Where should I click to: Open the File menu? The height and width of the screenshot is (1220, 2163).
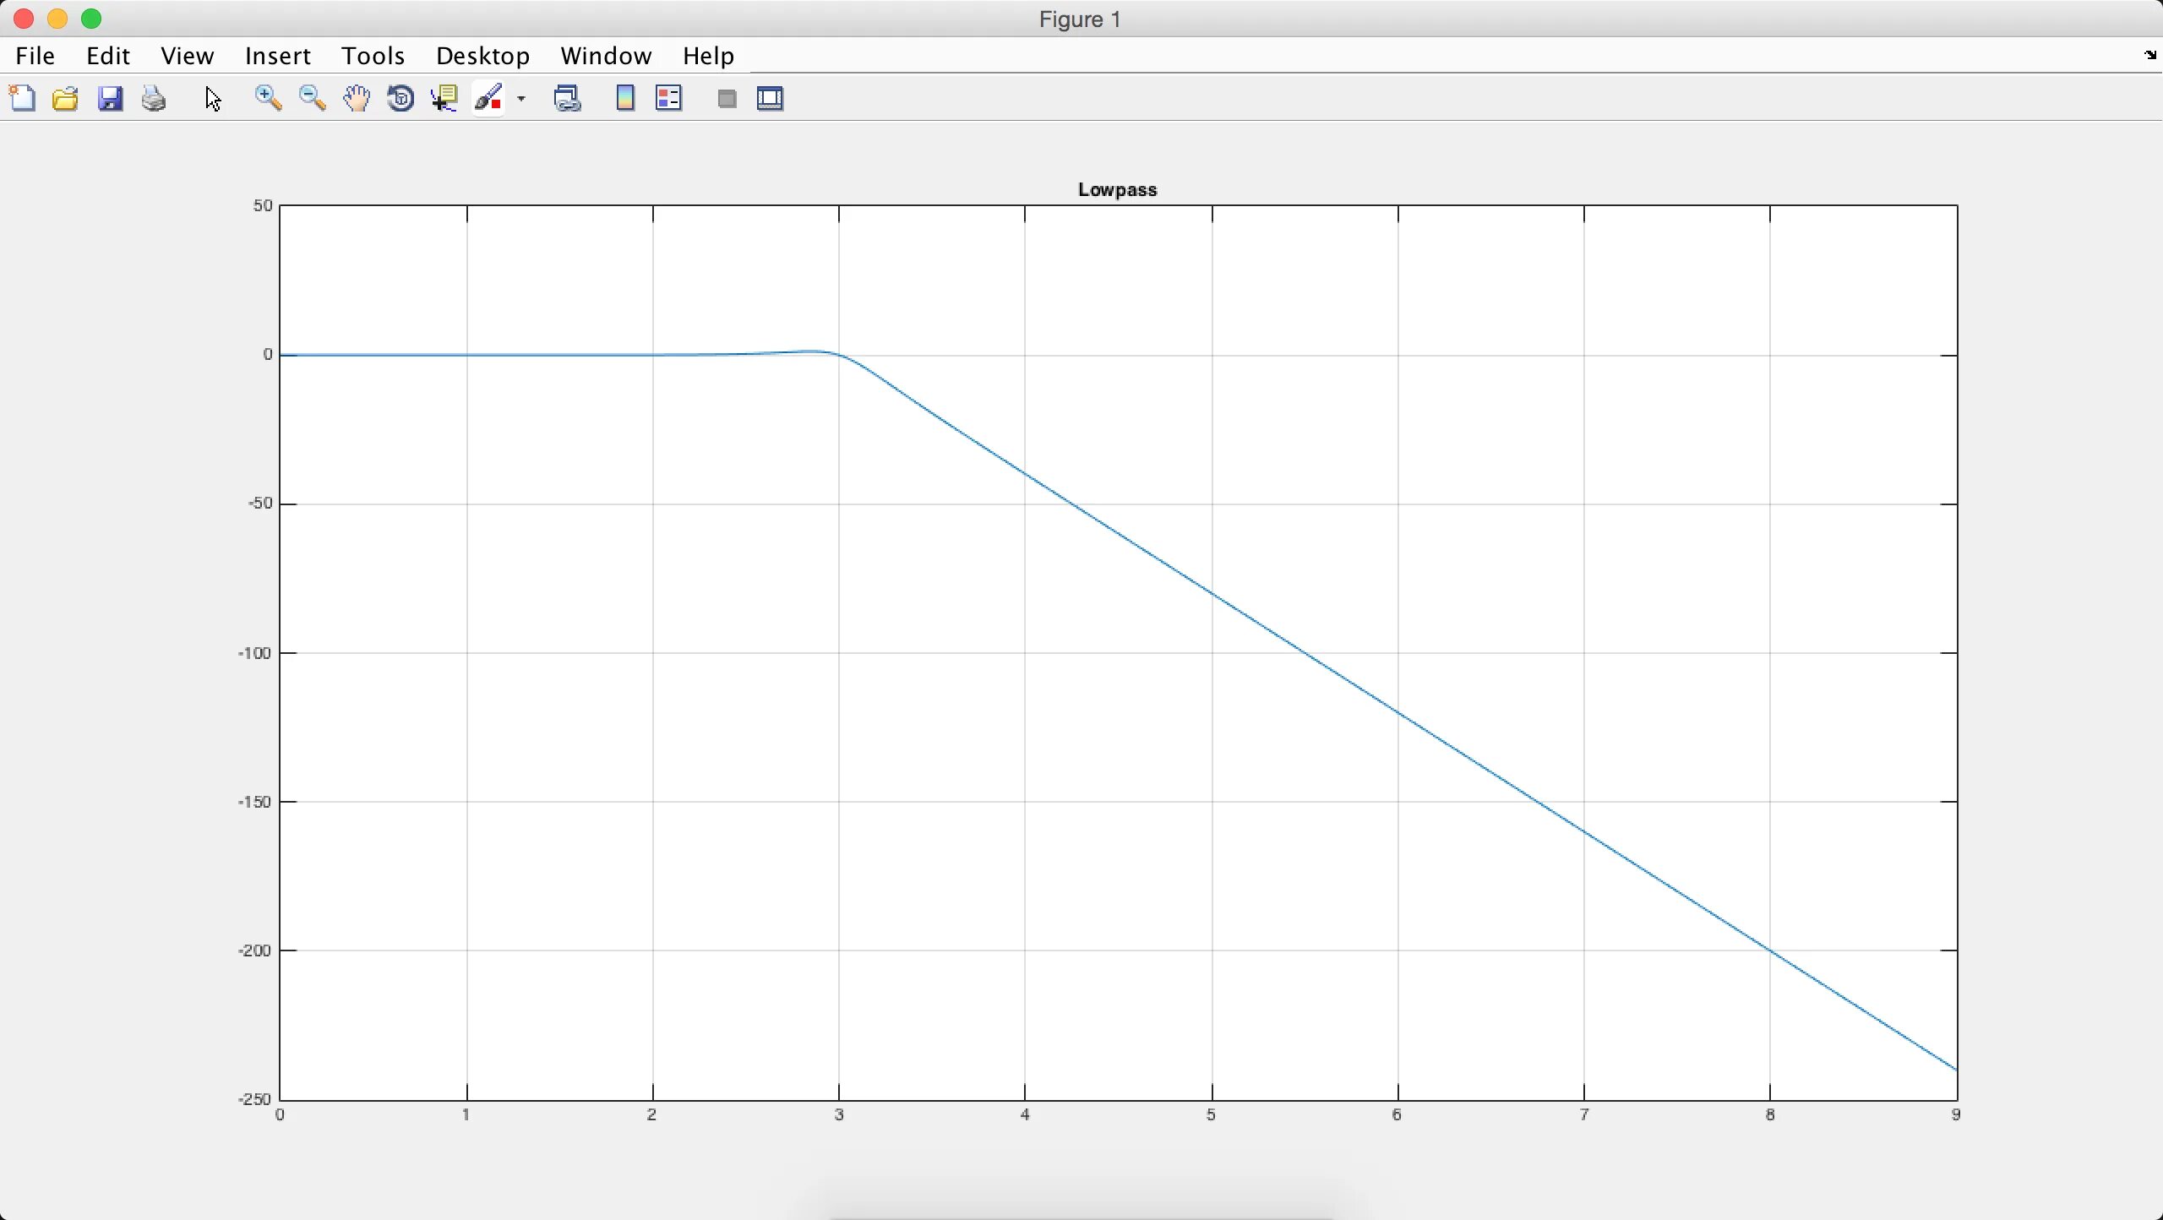pos(35,56)
